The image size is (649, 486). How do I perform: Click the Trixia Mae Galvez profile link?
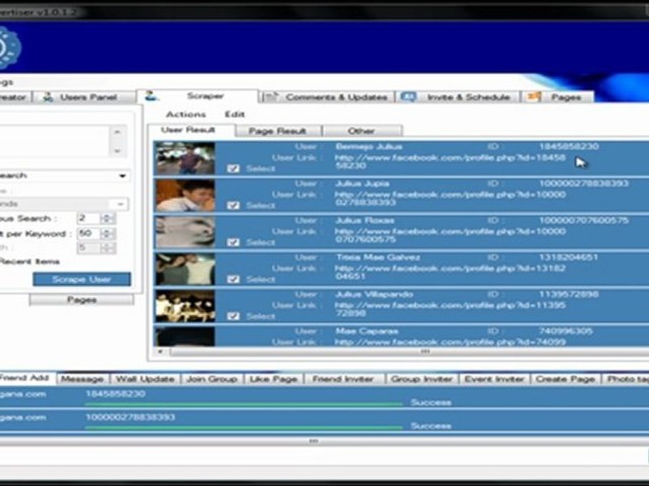(450, 272)
